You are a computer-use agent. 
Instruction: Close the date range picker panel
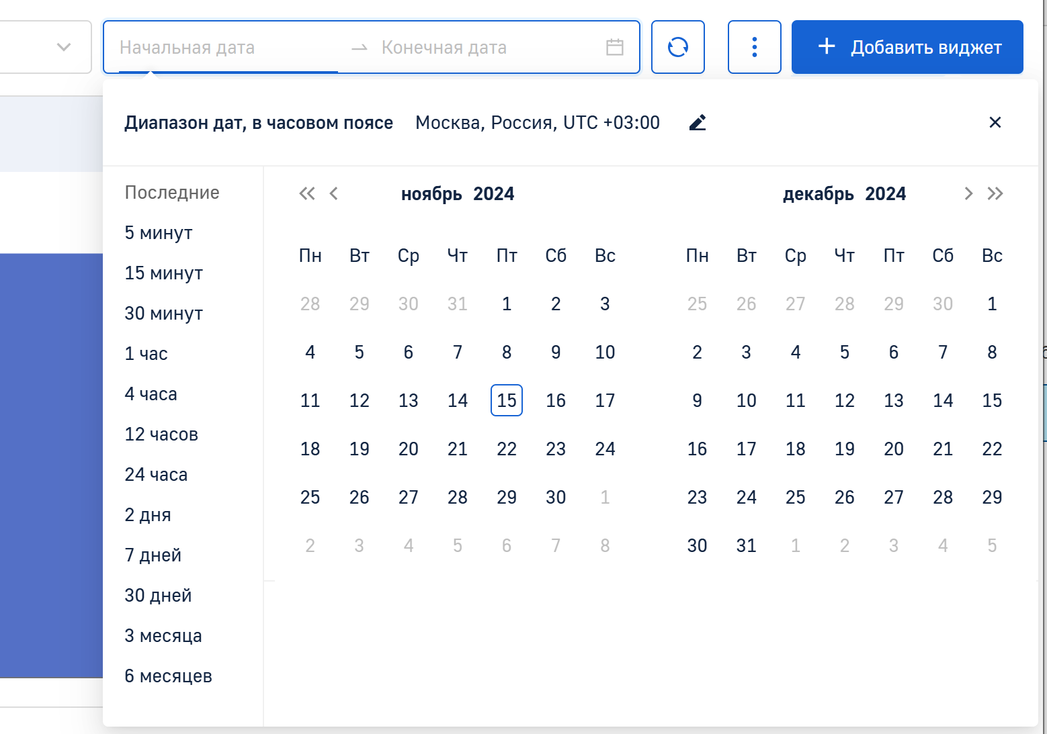coord(995,122)
